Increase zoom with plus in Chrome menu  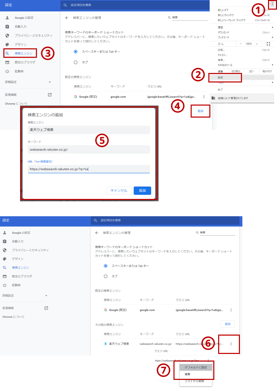pyautogui.click(x=257, y=44)
